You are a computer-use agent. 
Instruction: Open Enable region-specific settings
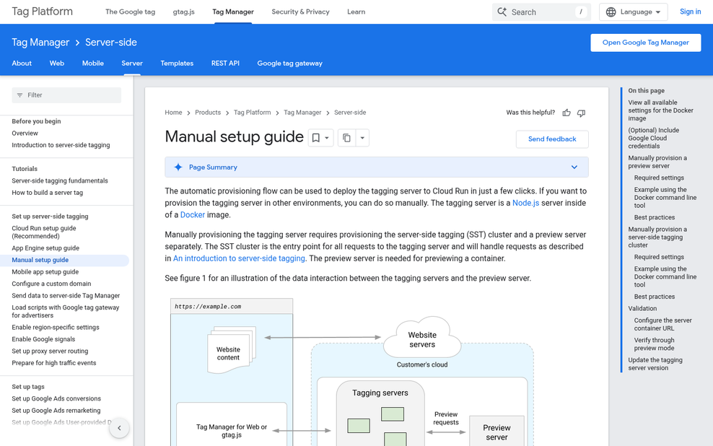pyautogui.click(x=56, y=328)
